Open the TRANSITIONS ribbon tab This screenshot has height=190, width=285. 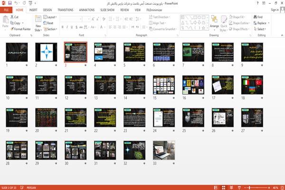click(x=66, y=10)
